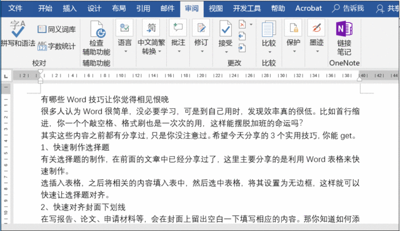This screenshot has width=400, height=231.
Task: Expand the 保护 dropdown arrow
Action: tap(294, 51)
